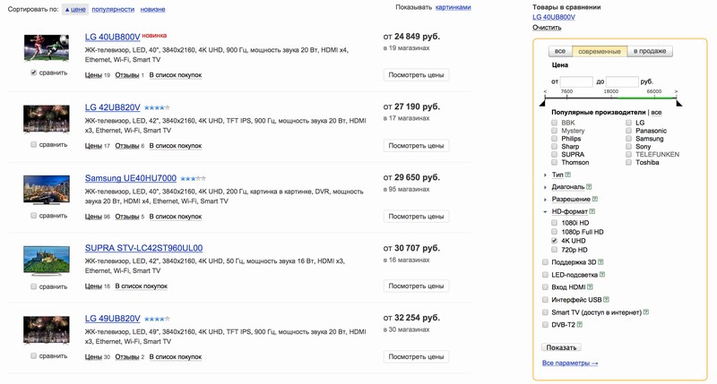Tick the Samsung manufacturer checkbox
Screen dimensions: 717x384
tap(629, 139)
